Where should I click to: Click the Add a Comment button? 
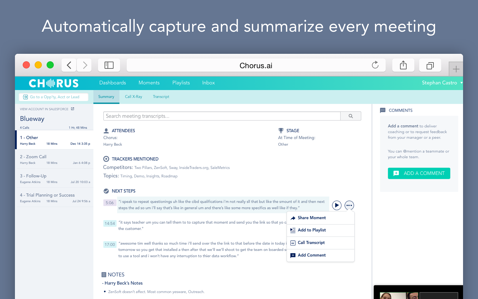point(419,173)
